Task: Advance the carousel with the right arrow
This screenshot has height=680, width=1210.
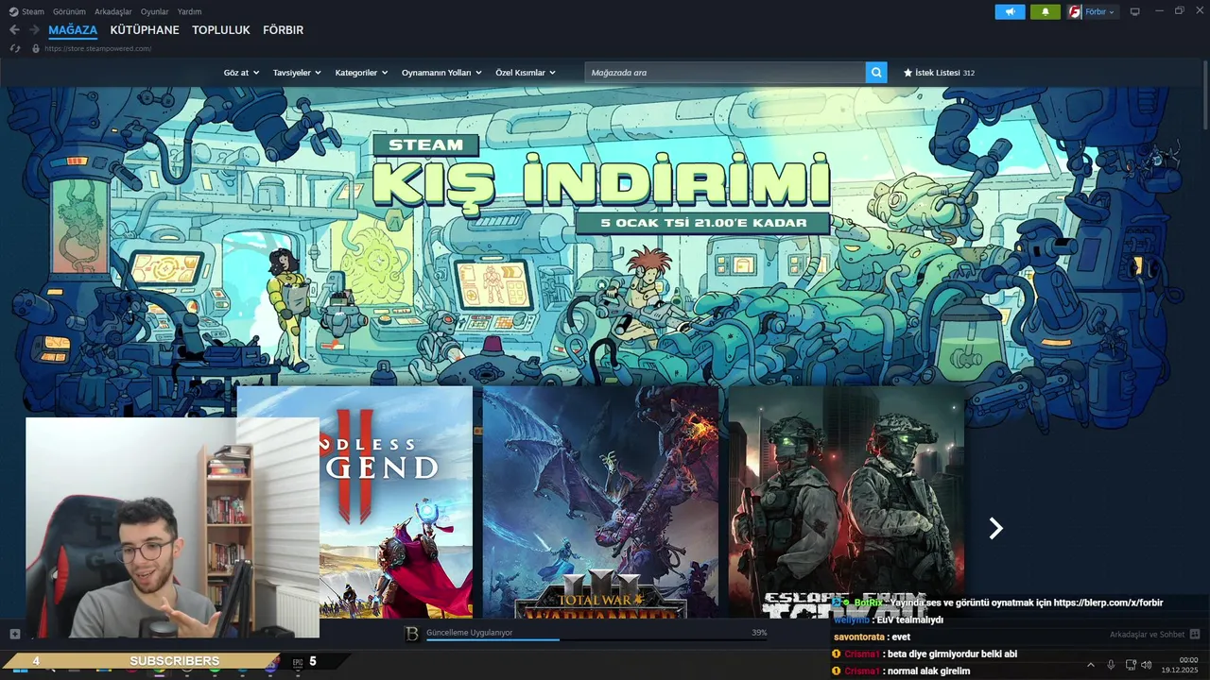Action: pos(995,529)
